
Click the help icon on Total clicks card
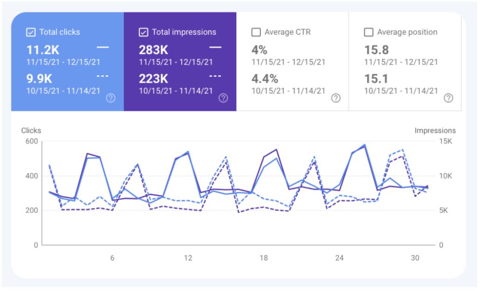pos(110,98)
